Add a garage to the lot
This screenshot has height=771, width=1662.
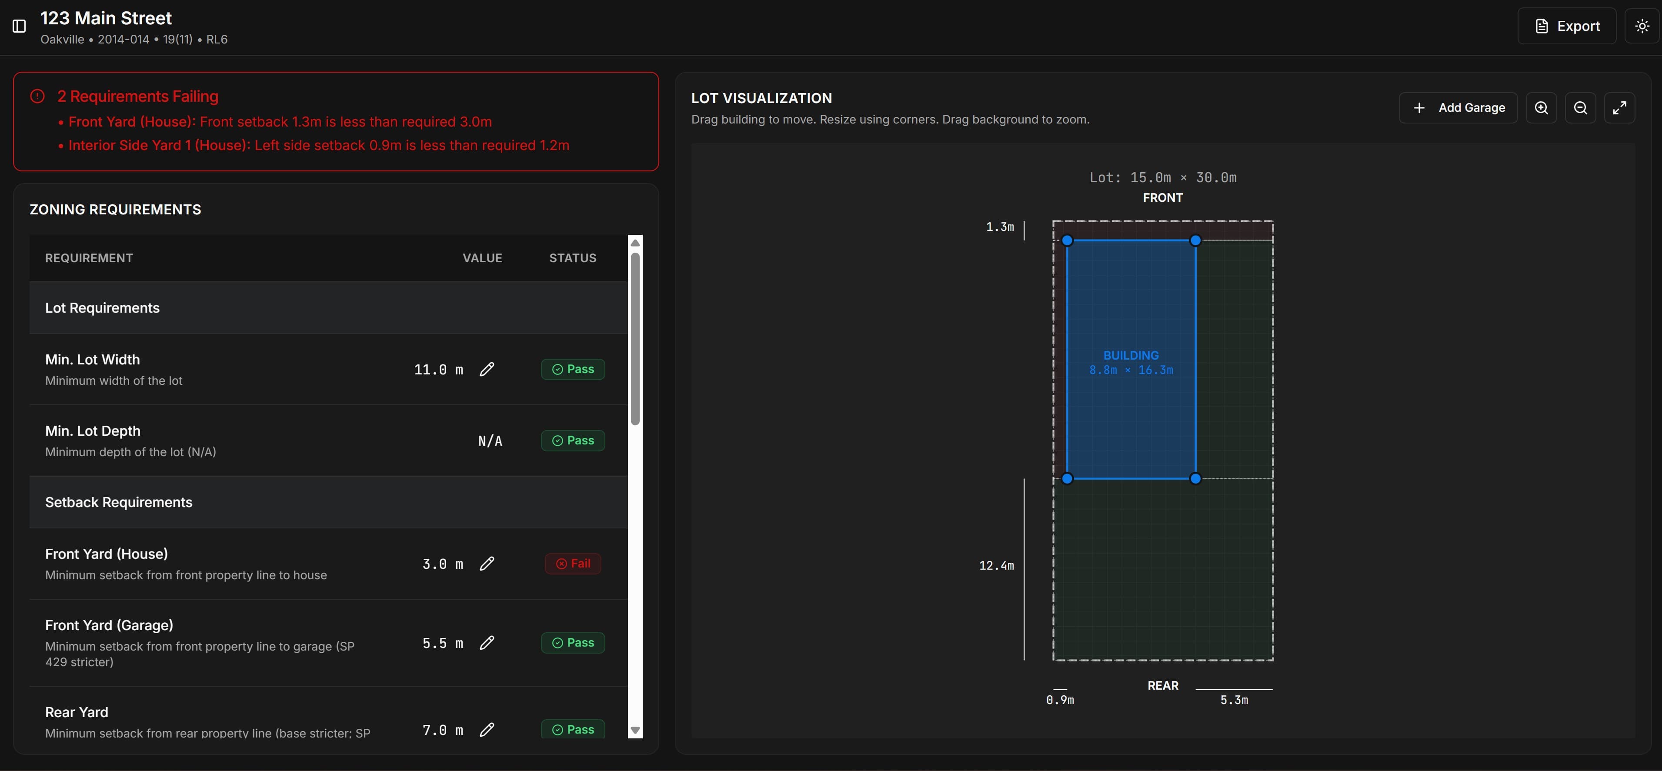point(1458,107)
